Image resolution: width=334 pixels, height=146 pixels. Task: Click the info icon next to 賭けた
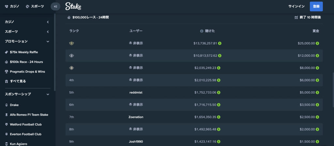coord(202,31)
